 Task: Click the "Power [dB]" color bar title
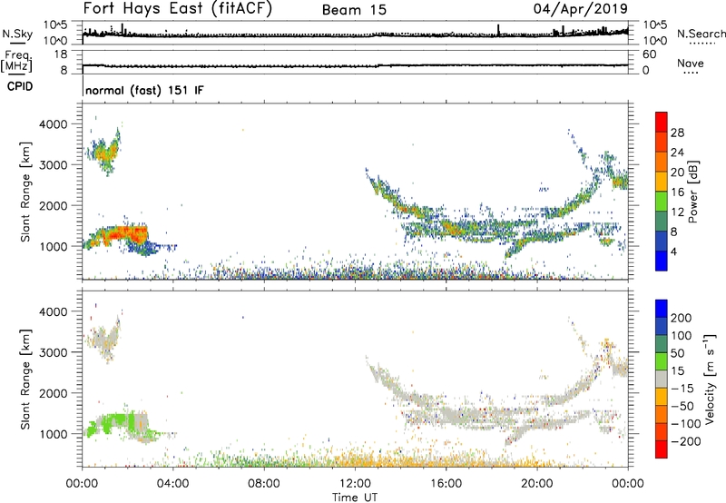(x=692, y=192)
